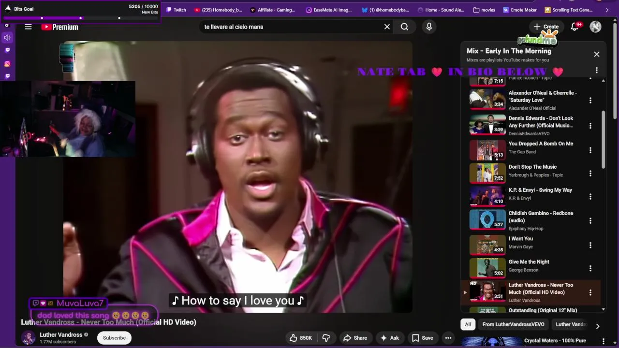Play Saturday Love thumbnail

[x=487, y=99]
